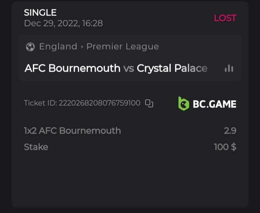Select the England country label
Screen dimensions: 260x213
[x=58, y=47]
